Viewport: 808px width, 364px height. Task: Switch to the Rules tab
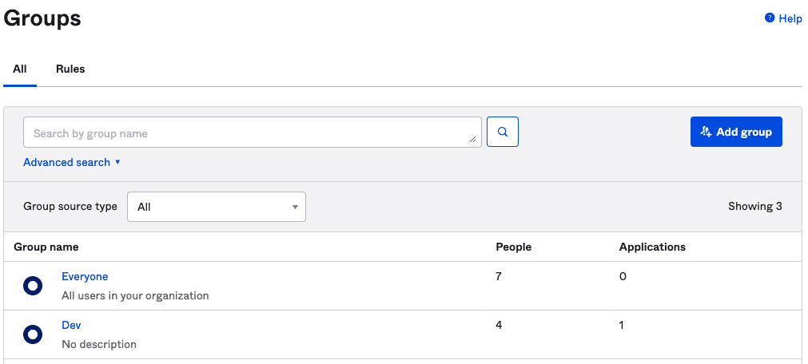(x=70, y=69)
